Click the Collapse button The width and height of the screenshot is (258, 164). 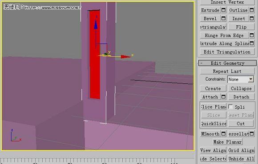[242, 88]
